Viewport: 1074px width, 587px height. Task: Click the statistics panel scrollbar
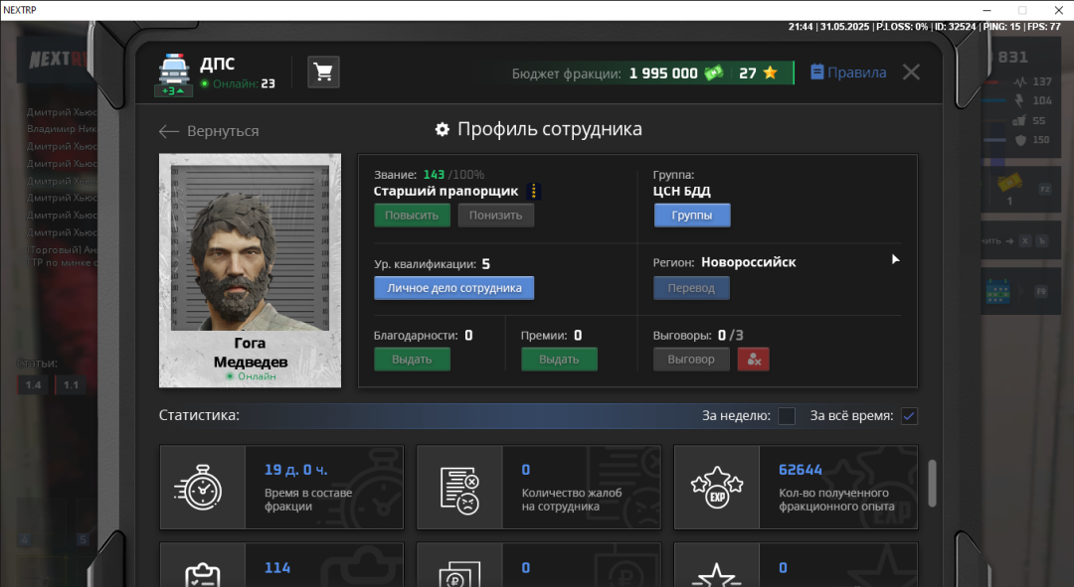[x=932, y=483]
